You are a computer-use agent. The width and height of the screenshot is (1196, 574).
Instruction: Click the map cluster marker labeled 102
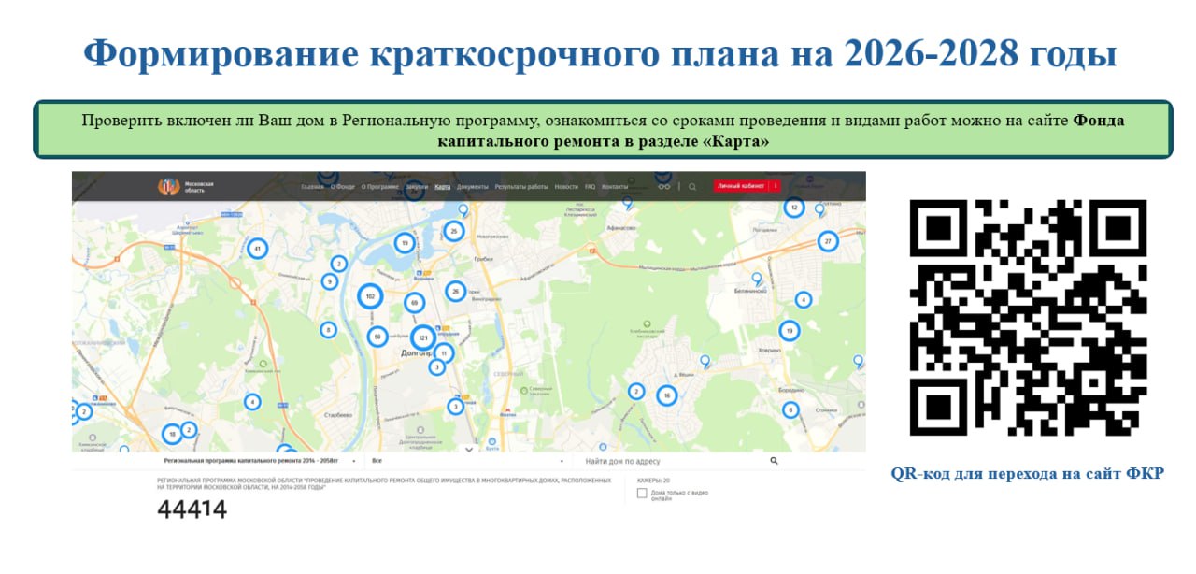[x=370, y=296]
